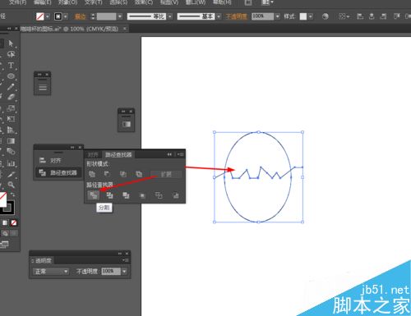Viewport: 411px width, 316px height.
Task: Click Minus Back in Pathfinder panel
Action: point(176,195)
